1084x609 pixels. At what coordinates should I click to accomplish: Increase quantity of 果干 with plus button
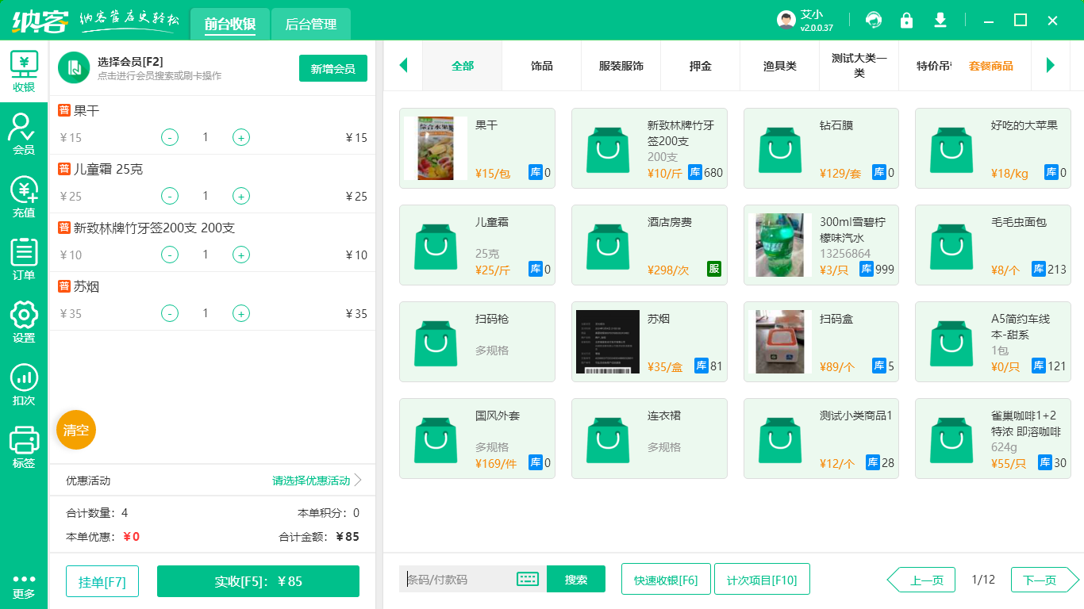[x=241, y=137]
